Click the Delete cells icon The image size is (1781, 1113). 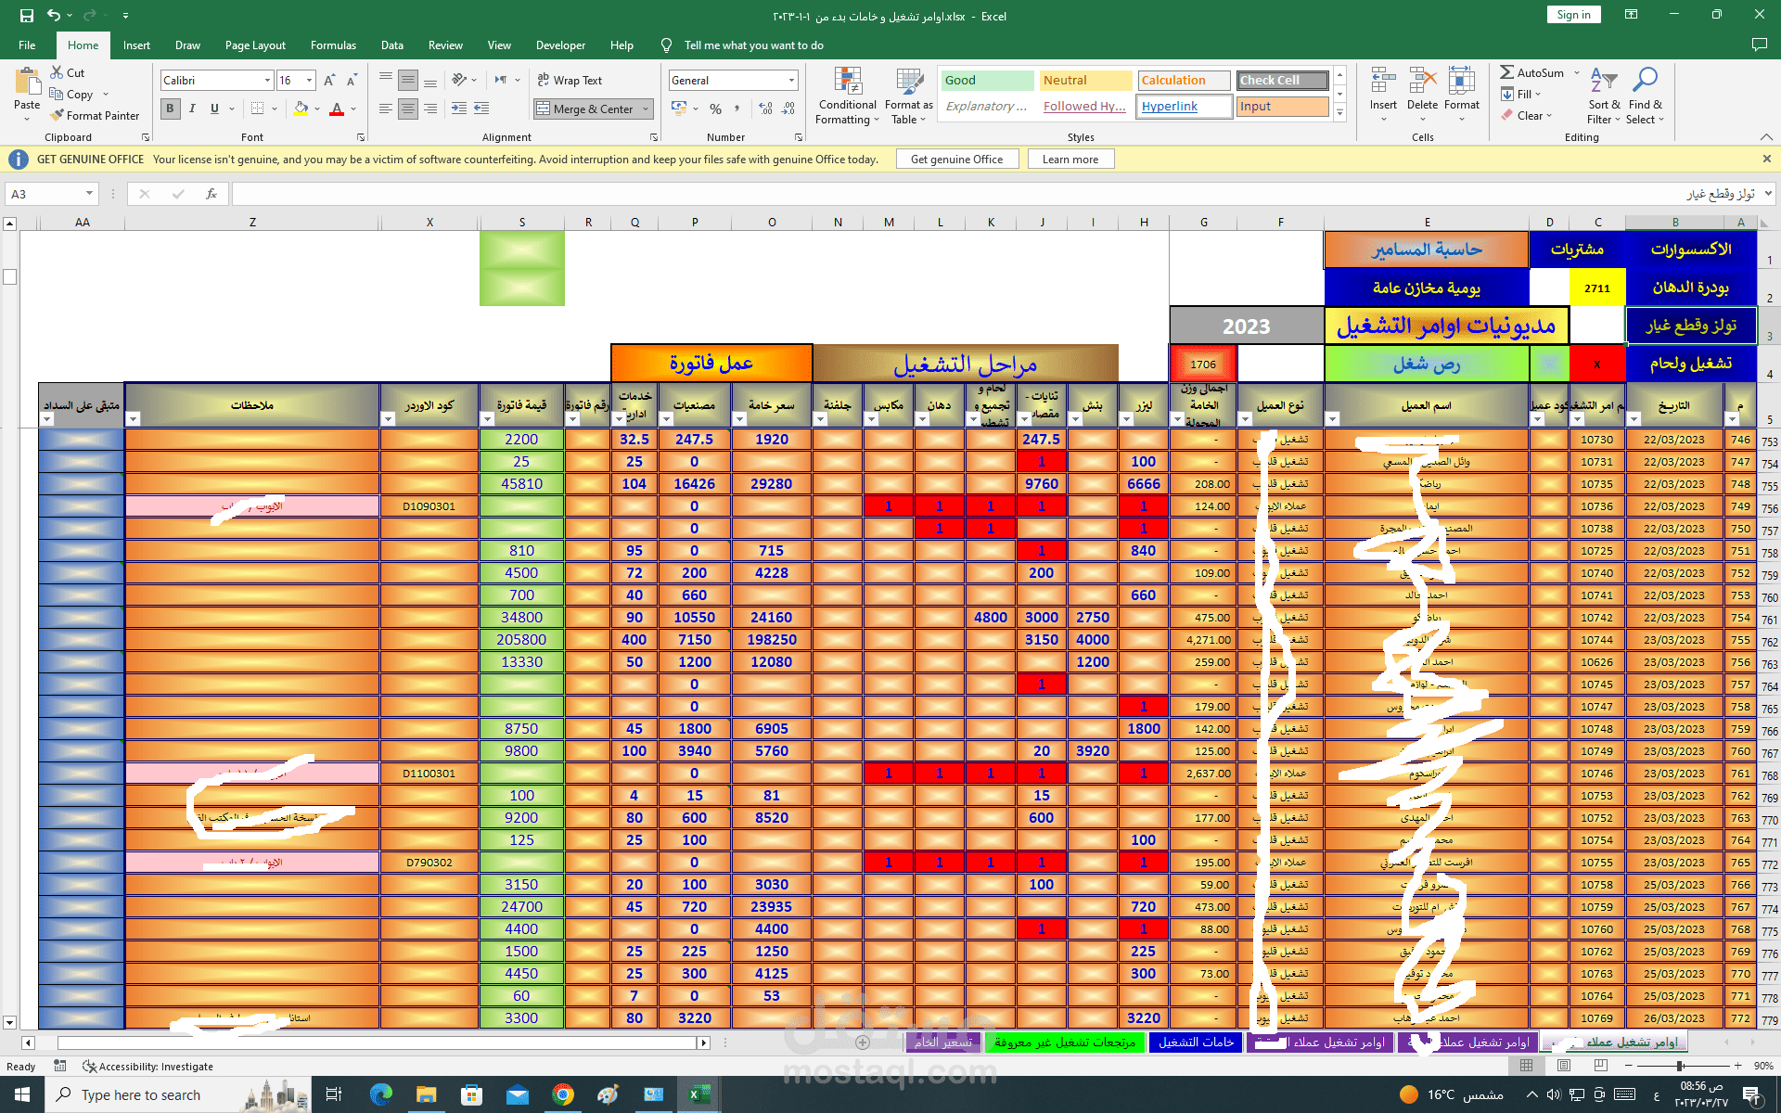(1422, 82)
